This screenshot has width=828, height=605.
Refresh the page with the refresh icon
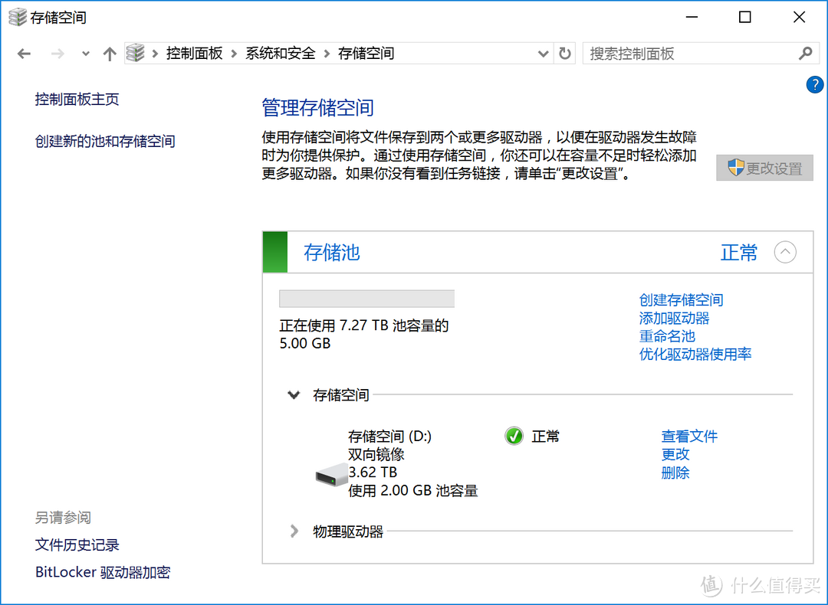pyautogui.click(x=565, y=53)
